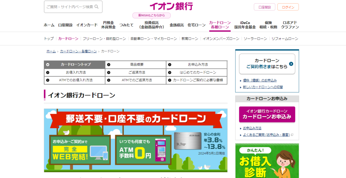Screen dimensions: 346x178
Task: Click arrow icon in カードローンご契約者さまはこちら button
Action: point(291,64)
